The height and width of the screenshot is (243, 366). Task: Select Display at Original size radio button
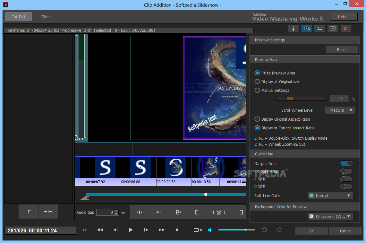pos(257,82)
